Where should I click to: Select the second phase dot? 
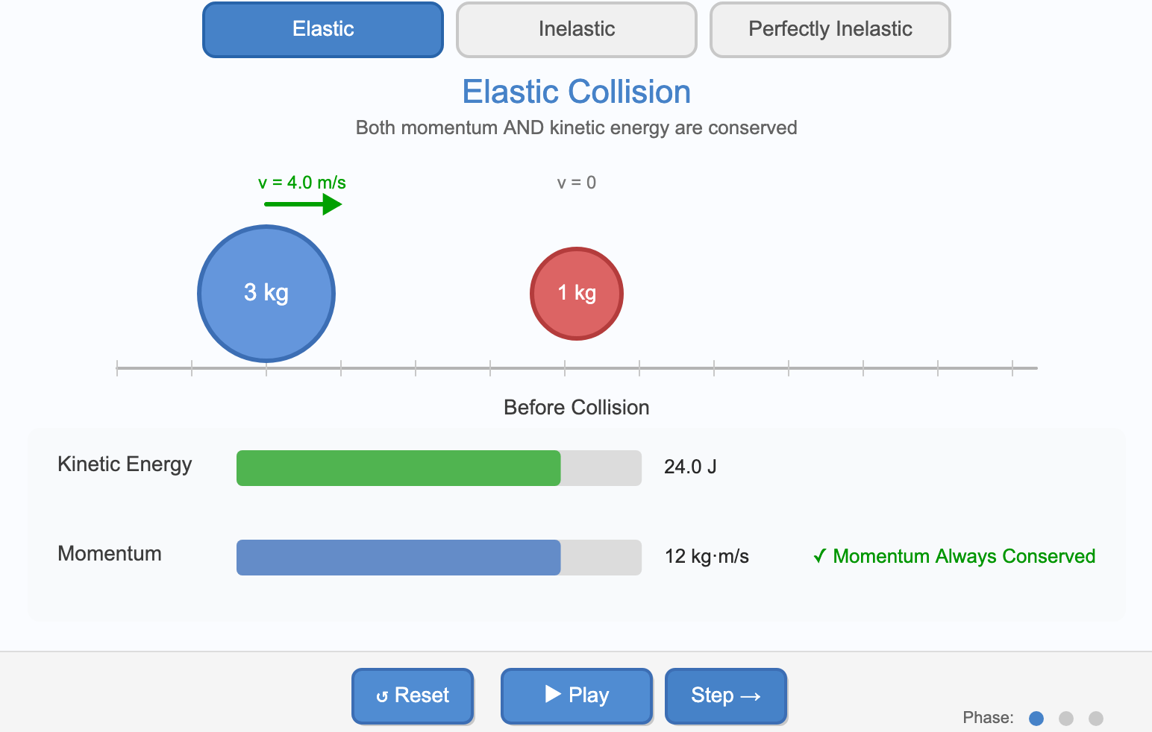pos(1066,718)
